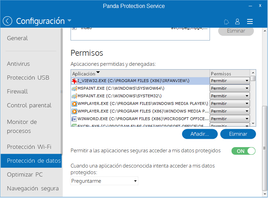Open the user account icon

point(237,21)
